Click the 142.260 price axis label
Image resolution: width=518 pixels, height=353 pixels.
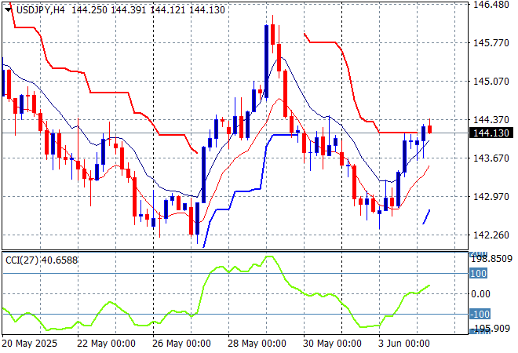492,235
